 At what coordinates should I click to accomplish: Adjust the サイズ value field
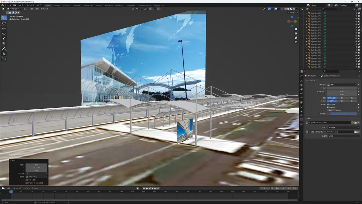tap(342, 88)
